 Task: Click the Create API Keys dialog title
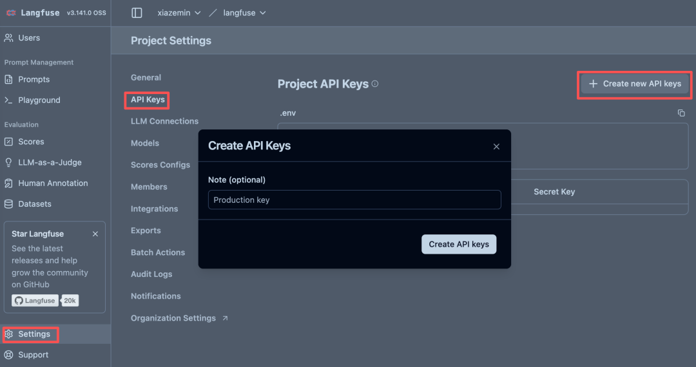(x=249, y=146)
